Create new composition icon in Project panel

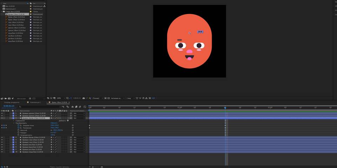pos(9,99)
